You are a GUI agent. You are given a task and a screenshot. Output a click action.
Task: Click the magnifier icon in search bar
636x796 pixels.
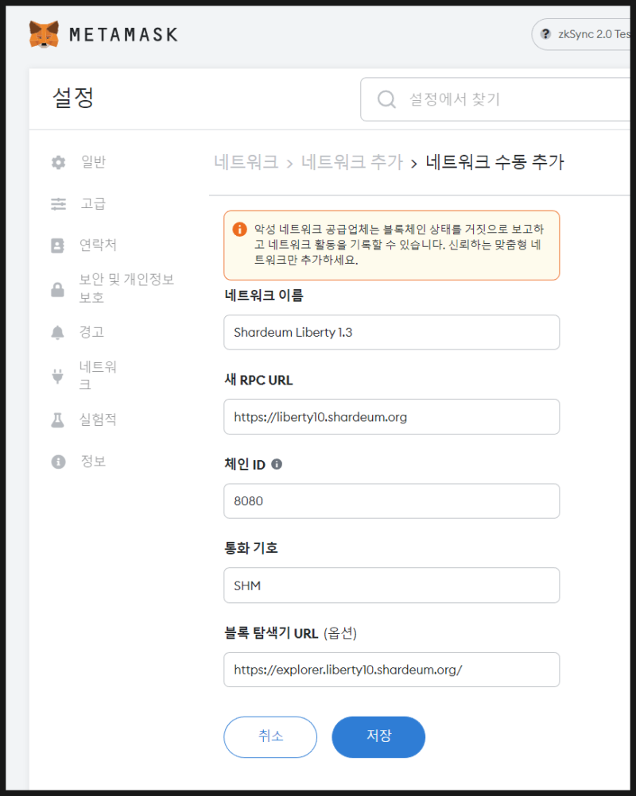click(386, 99)
